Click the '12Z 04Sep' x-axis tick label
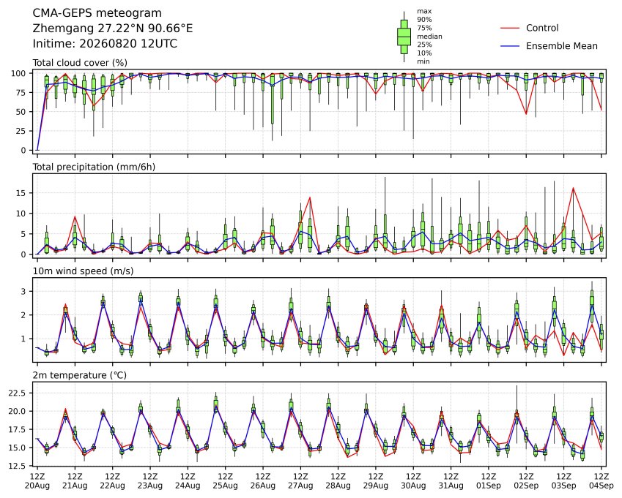This screenshot has height=498, width=622. coord(601,480)
